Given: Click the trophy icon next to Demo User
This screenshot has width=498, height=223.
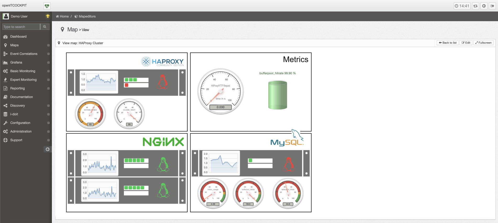Looking at the screenshot, I should (48, 16).
